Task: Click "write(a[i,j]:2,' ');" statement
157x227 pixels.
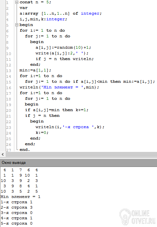Action: 62,53
